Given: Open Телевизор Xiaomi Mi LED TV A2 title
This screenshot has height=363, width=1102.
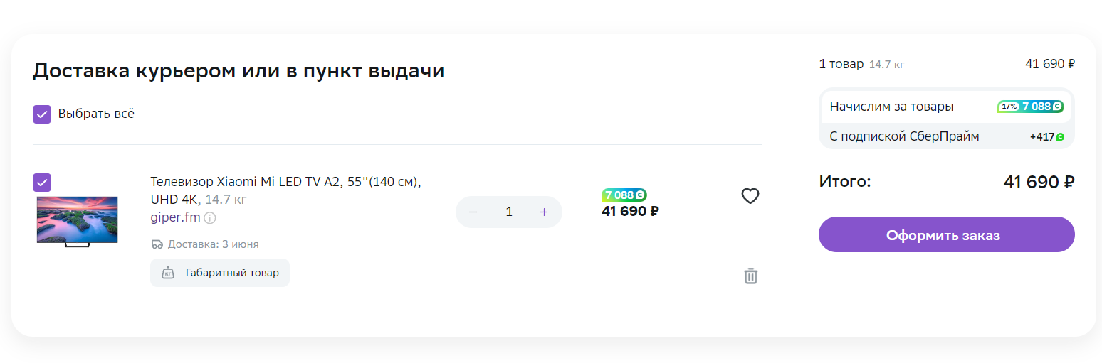Looking at the screenshot, I should [x=285, y=182].
